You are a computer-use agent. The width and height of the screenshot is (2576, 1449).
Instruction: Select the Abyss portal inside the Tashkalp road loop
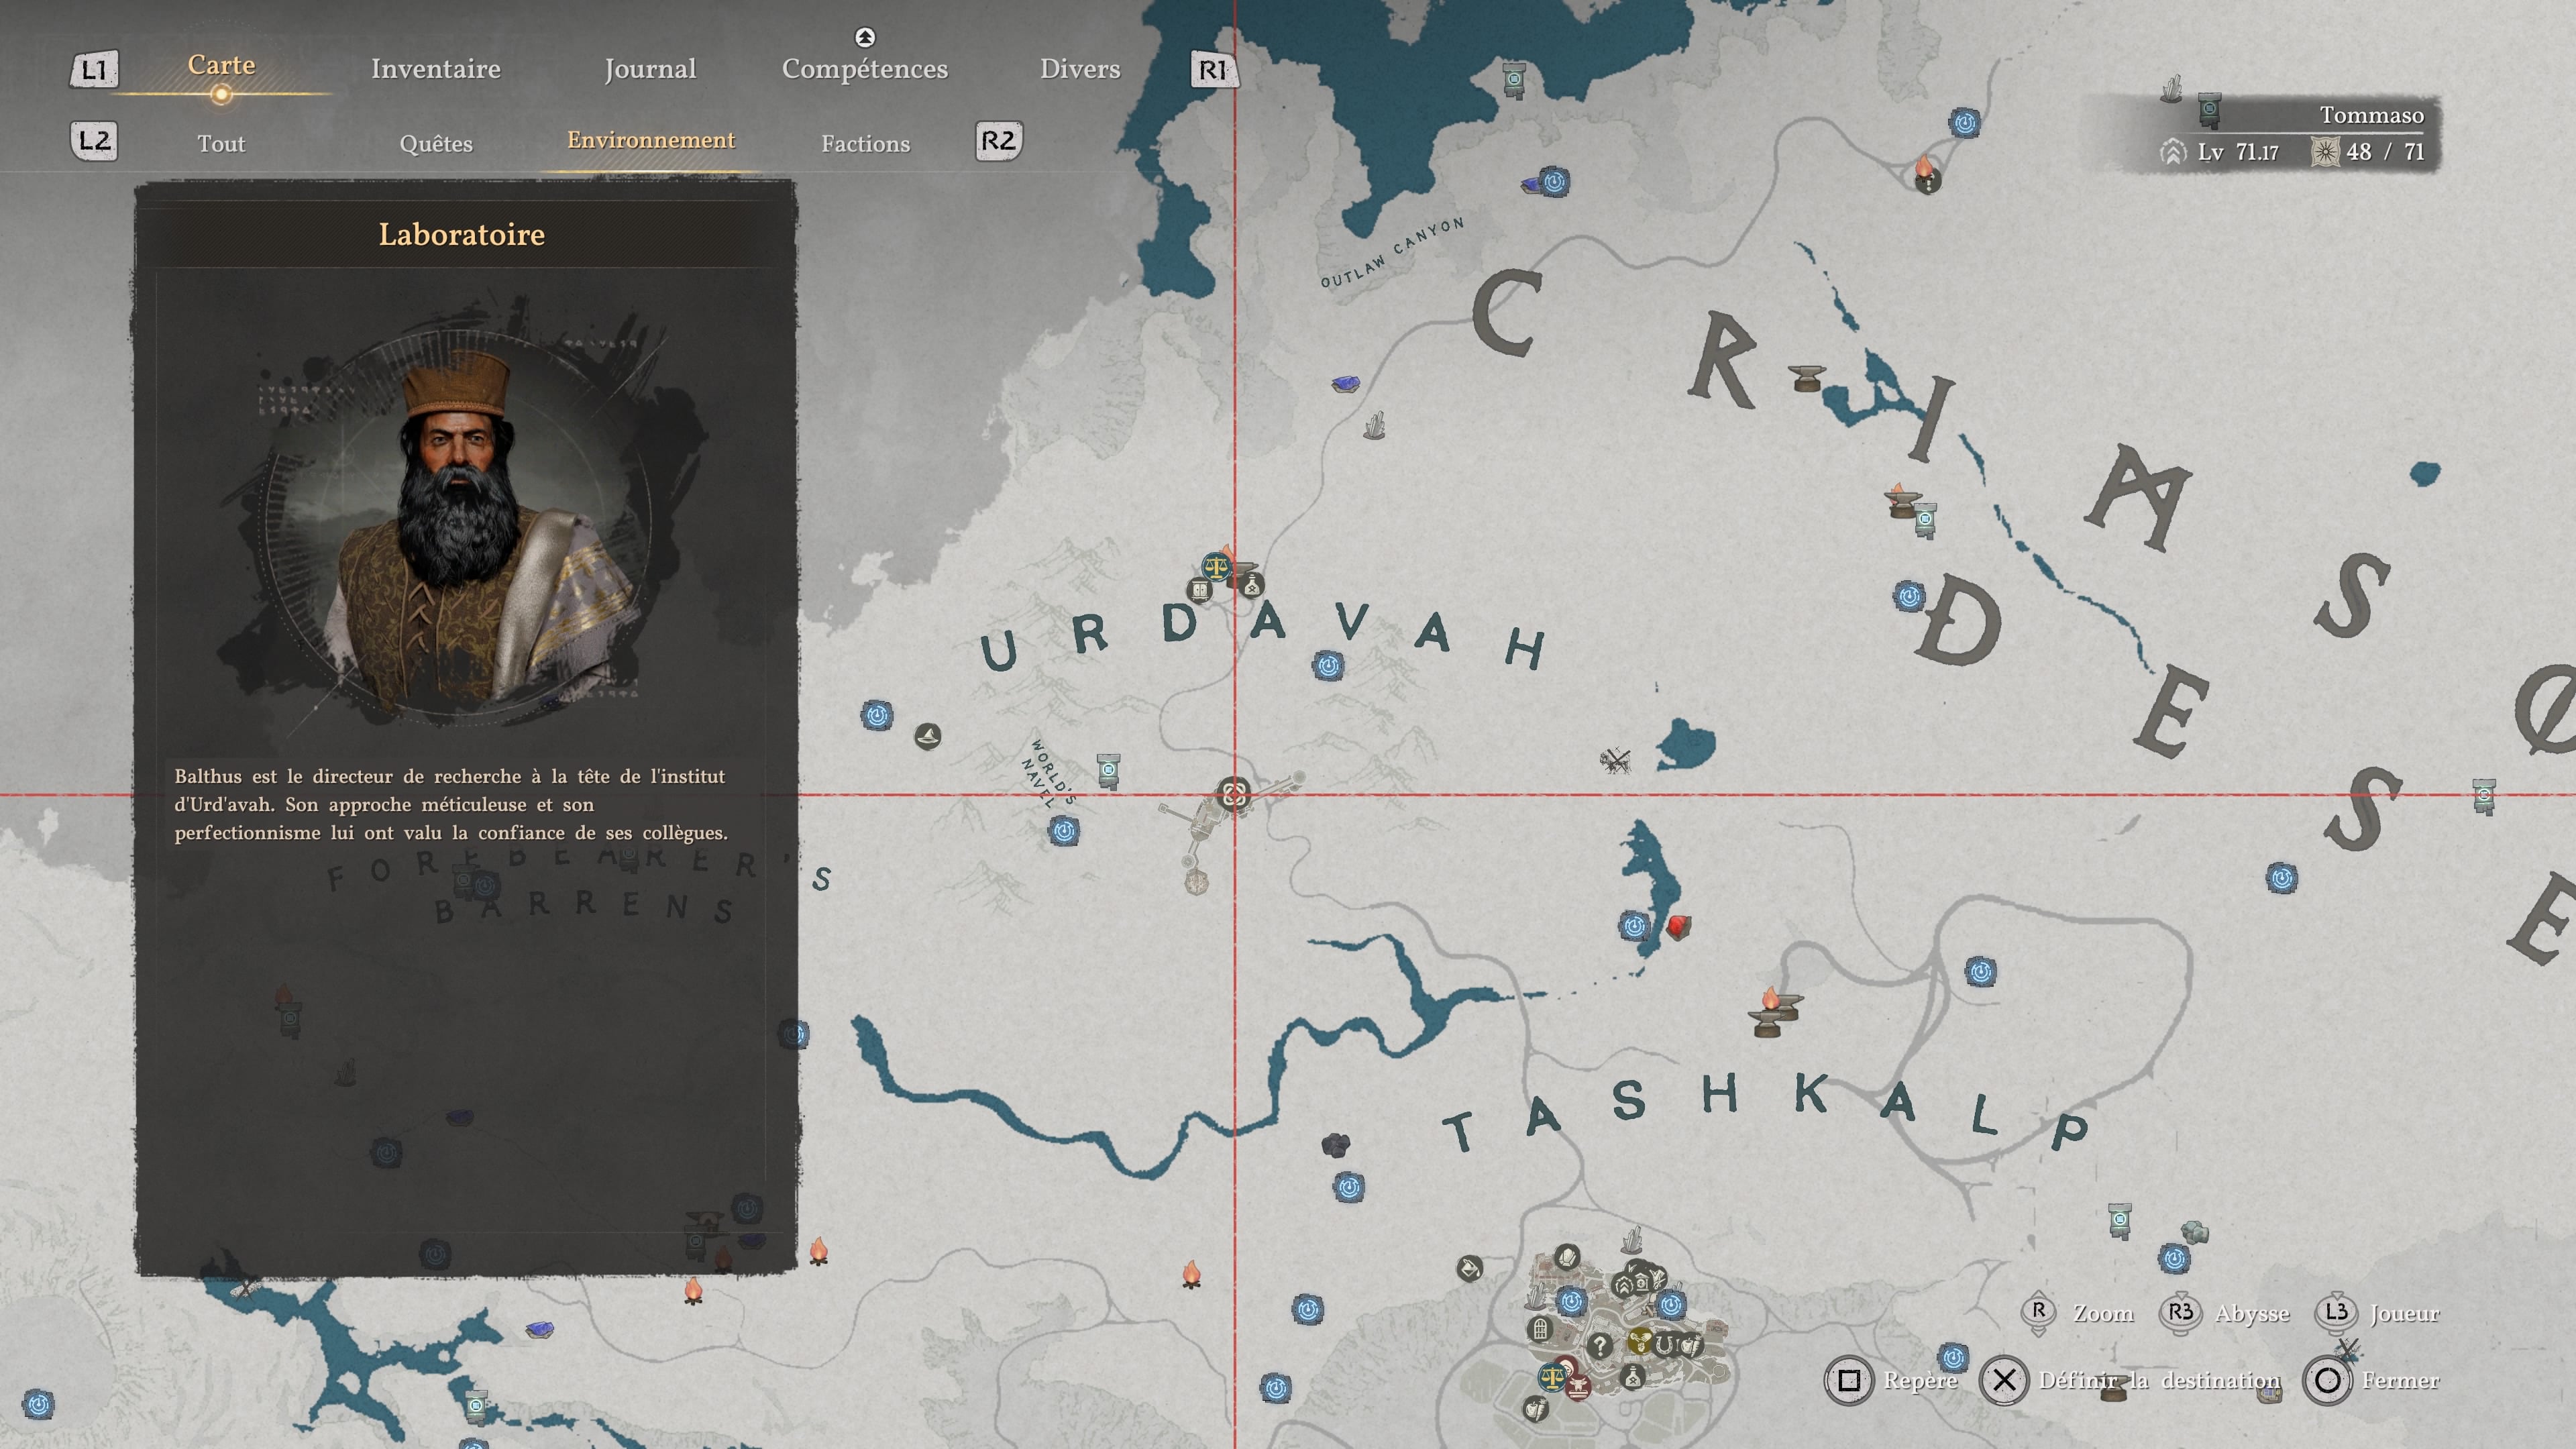click(x=1980, y=972)
